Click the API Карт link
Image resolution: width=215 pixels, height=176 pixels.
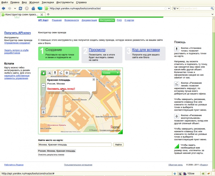tap(43, 20)
